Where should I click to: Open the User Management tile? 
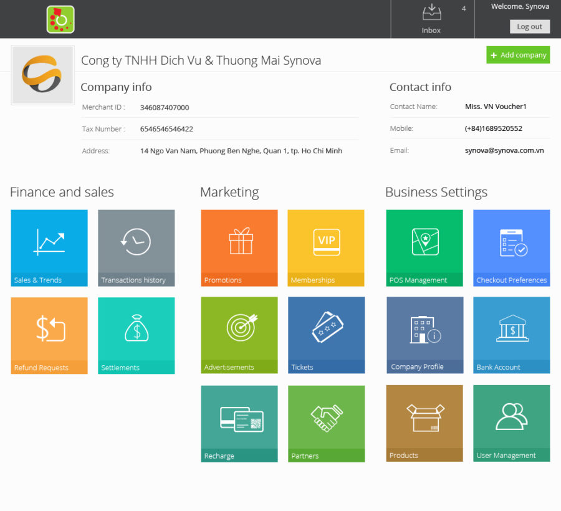(511, 423)
